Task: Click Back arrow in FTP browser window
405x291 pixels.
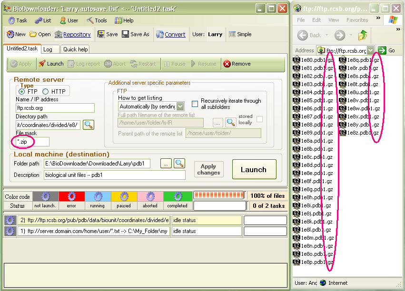Action: (x=303, y=35)
